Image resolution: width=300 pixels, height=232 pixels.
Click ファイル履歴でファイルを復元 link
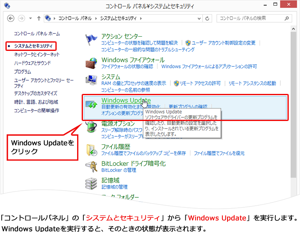pos(219,153)
